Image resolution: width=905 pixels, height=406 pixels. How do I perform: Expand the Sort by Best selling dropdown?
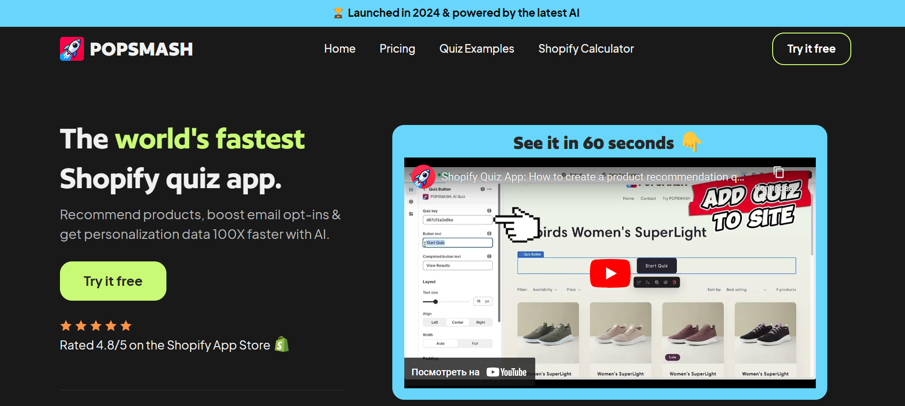coord(746,290)
